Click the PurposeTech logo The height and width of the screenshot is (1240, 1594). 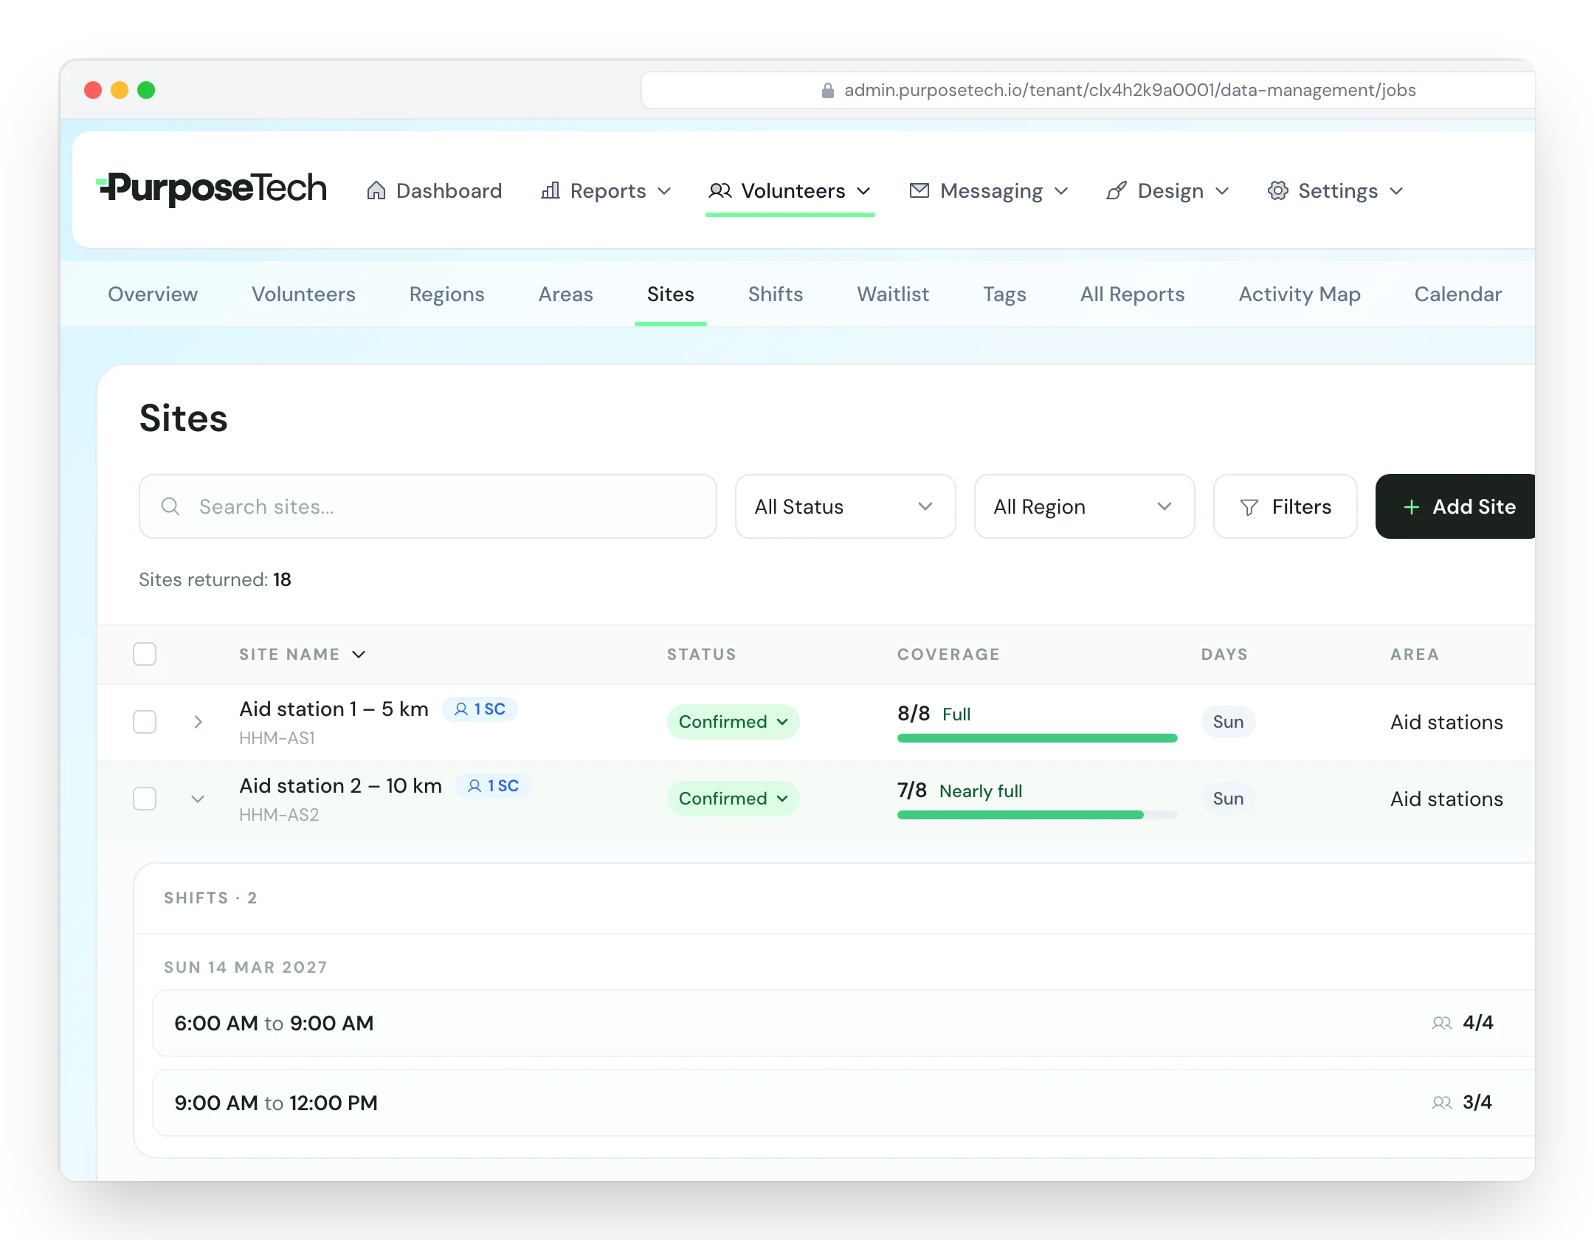212,189
